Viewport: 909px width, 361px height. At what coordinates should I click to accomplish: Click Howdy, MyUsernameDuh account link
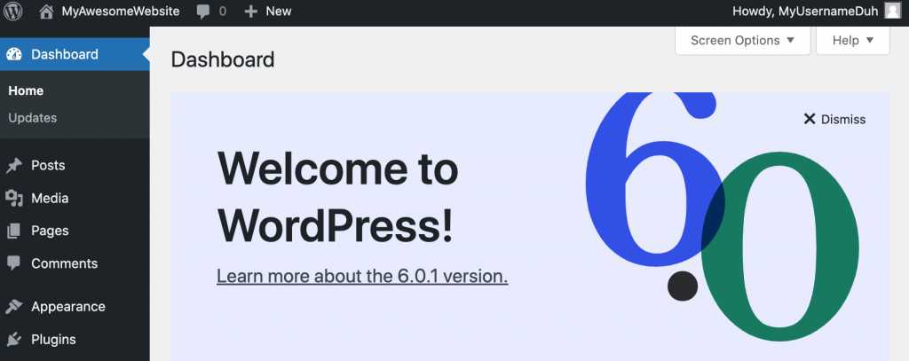tap(805, 12)
